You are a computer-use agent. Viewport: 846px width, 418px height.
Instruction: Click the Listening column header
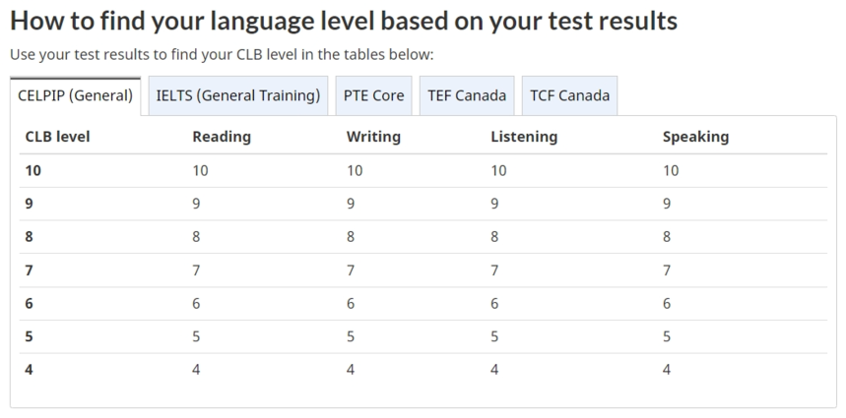pos(524,138)
